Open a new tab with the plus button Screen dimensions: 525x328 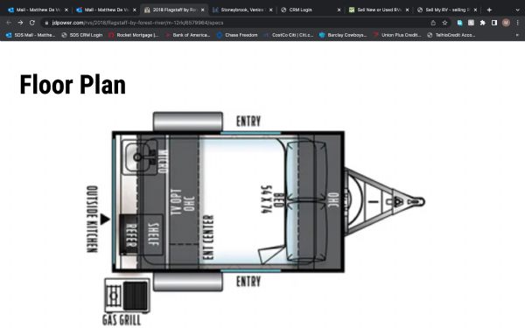(489, 10)
